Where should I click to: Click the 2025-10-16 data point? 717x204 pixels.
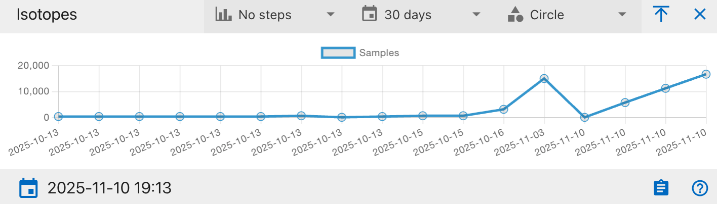pyautogui.click(x=503, y=109)
